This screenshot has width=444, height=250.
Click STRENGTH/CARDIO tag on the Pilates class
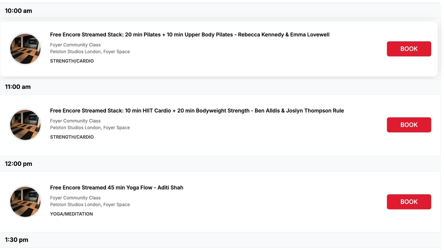point(72,61)
